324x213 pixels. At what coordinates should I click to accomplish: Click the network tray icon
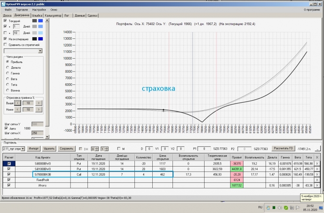click(x=292, y=207)
